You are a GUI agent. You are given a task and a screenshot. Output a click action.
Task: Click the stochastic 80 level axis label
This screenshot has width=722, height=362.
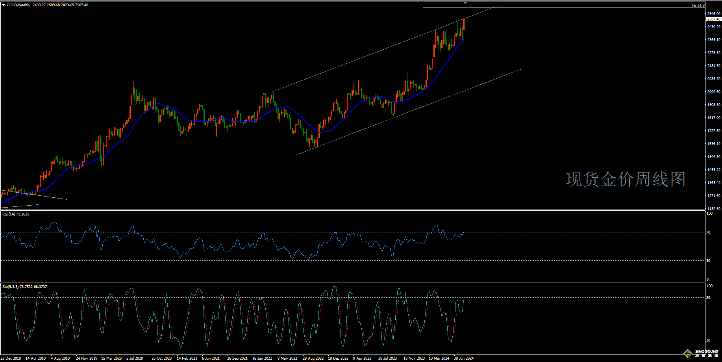coord(708,298)
